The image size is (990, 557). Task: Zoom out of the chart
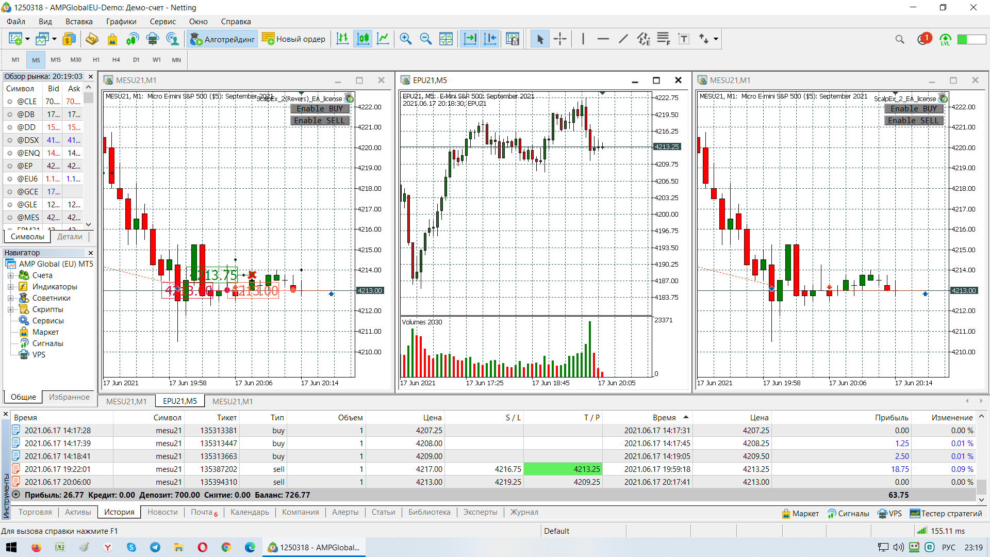(x=425, y=39)
